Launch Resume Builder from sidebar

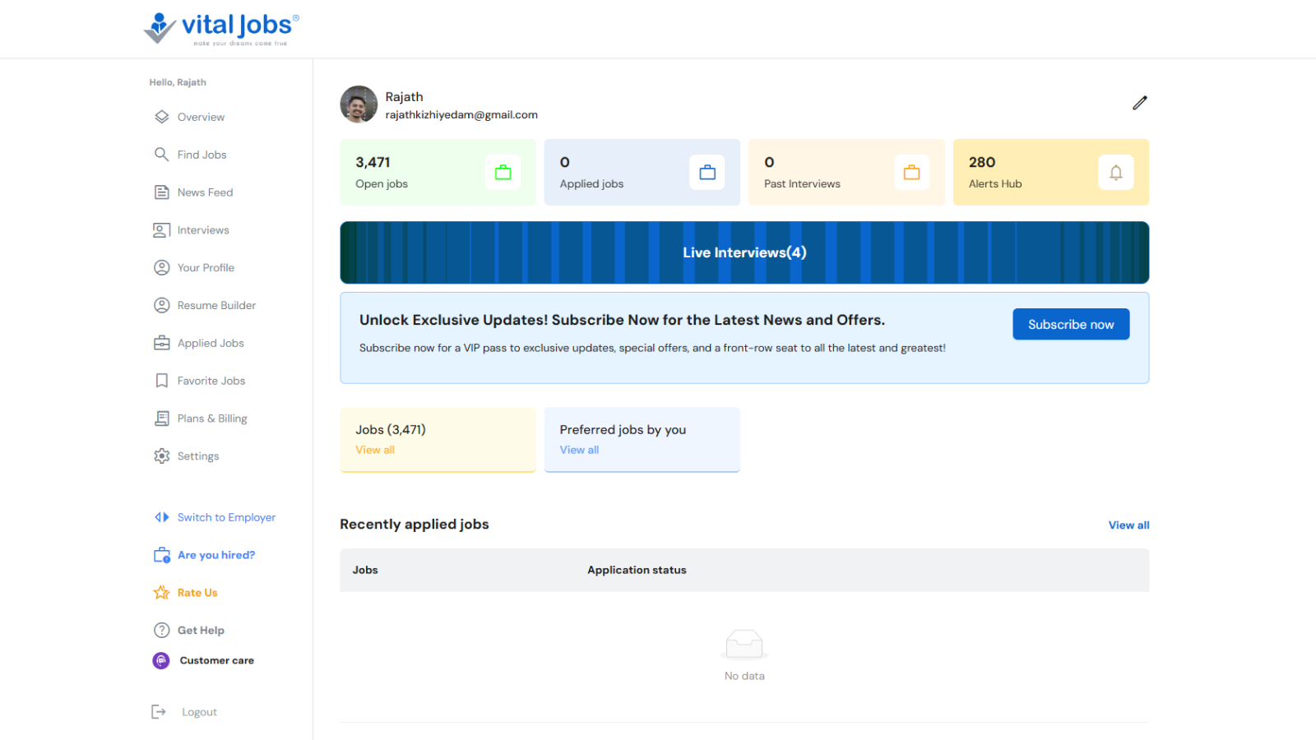point(216,305)
